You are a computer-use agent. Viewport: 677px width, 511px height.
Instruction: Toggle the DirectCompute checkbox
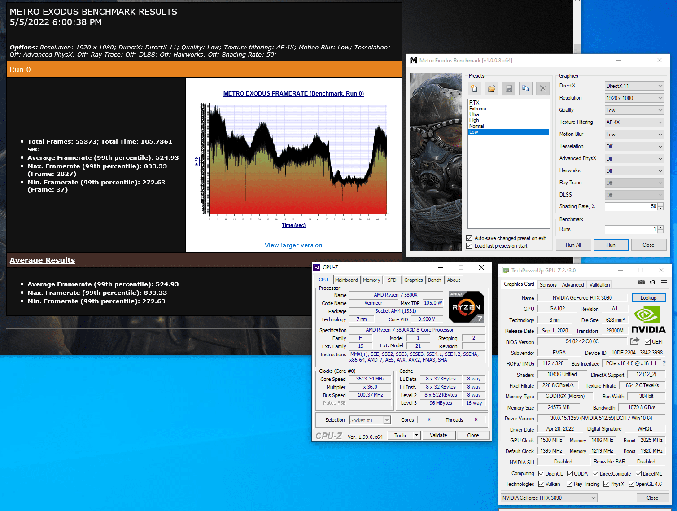click(x=596, y=474)
